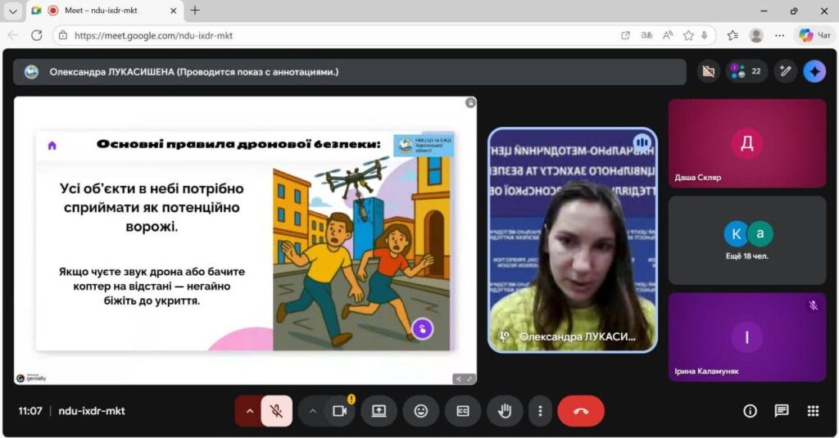Open the three-dot more options menu
Image resolution: width=839 pixels, height=438 pixels.
[539, 411]
